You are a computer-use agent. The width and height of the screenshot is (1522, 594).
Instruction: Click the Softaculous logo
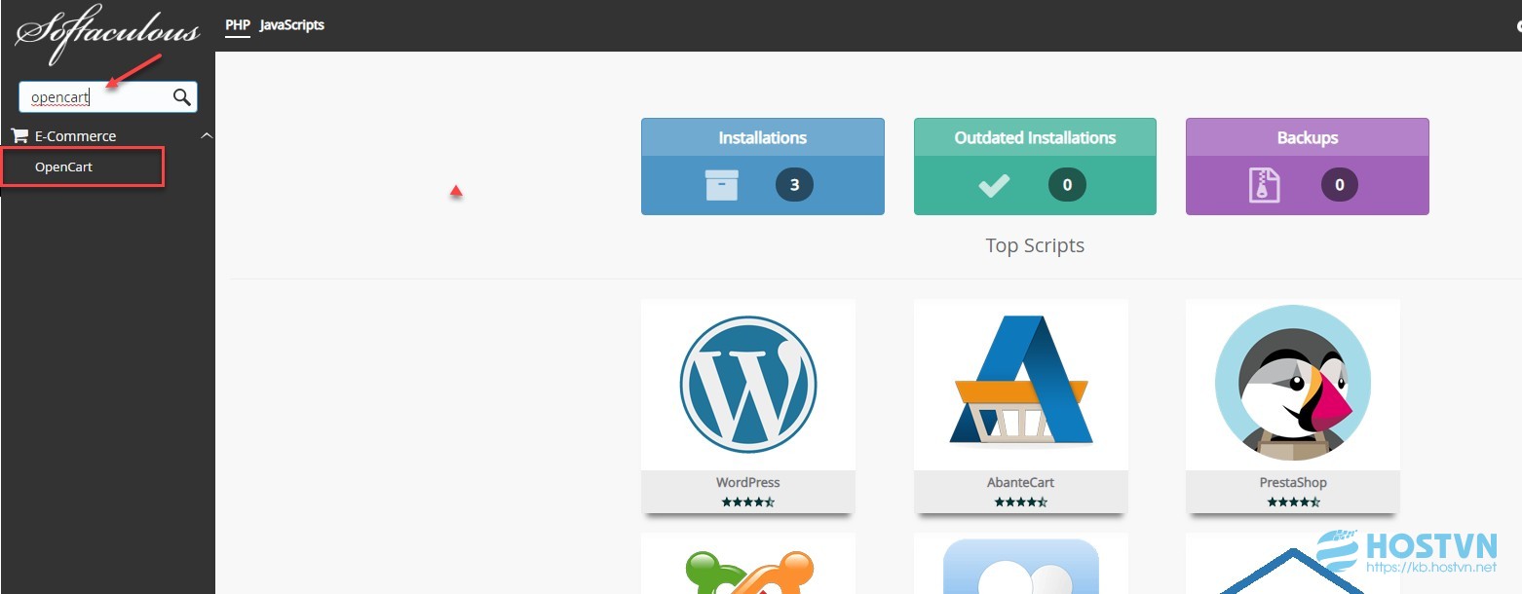point(107,34)
